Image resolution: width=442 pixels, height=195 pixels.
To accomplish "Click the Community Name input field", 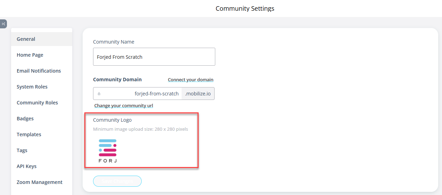I will pyautogui.click(x=154, y=57).
